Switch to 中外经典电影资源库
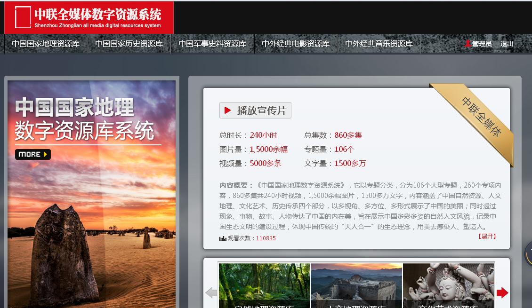Screen dimensions: 532x308 tap(296, 44)
